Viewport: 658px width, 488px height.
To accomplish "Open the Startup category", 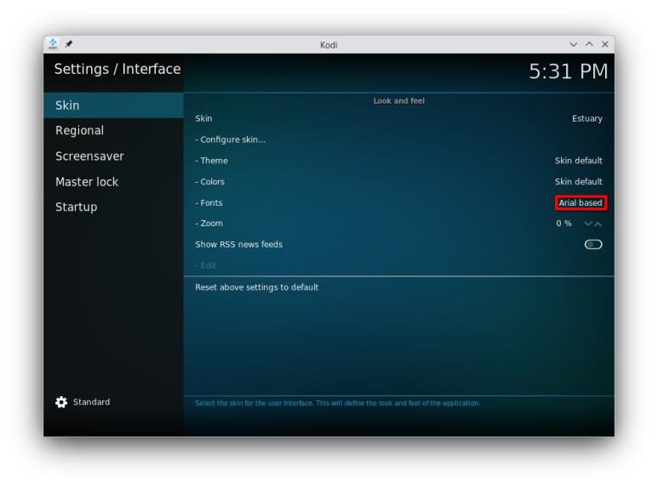I will click(113, 207).
